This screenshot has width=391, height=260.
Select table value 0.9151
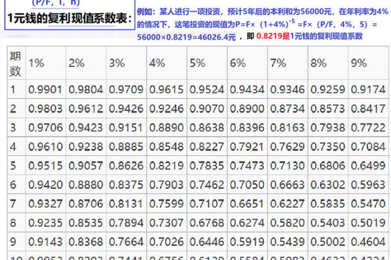click(x=126, y=127)
